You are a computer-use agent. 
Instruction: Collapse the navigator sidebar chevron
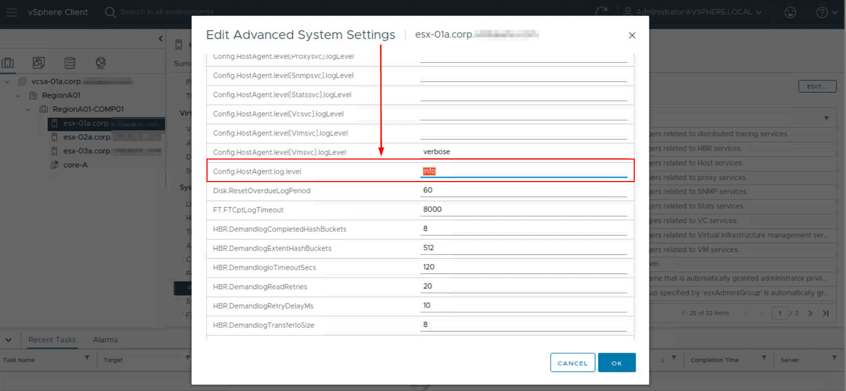[161, 39]
